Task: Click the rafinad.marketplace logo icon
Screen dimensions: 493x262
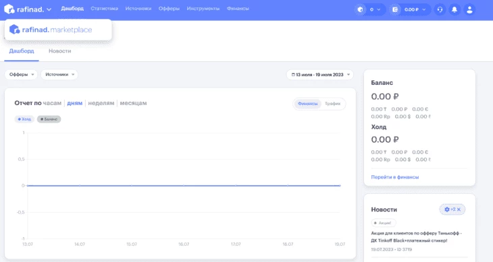Action: tap(14, 30)
